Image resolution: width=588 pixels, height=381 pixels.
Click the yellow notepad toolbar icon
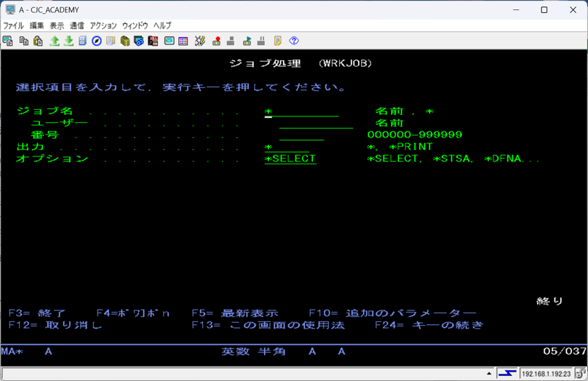click(x=278, y=41)
